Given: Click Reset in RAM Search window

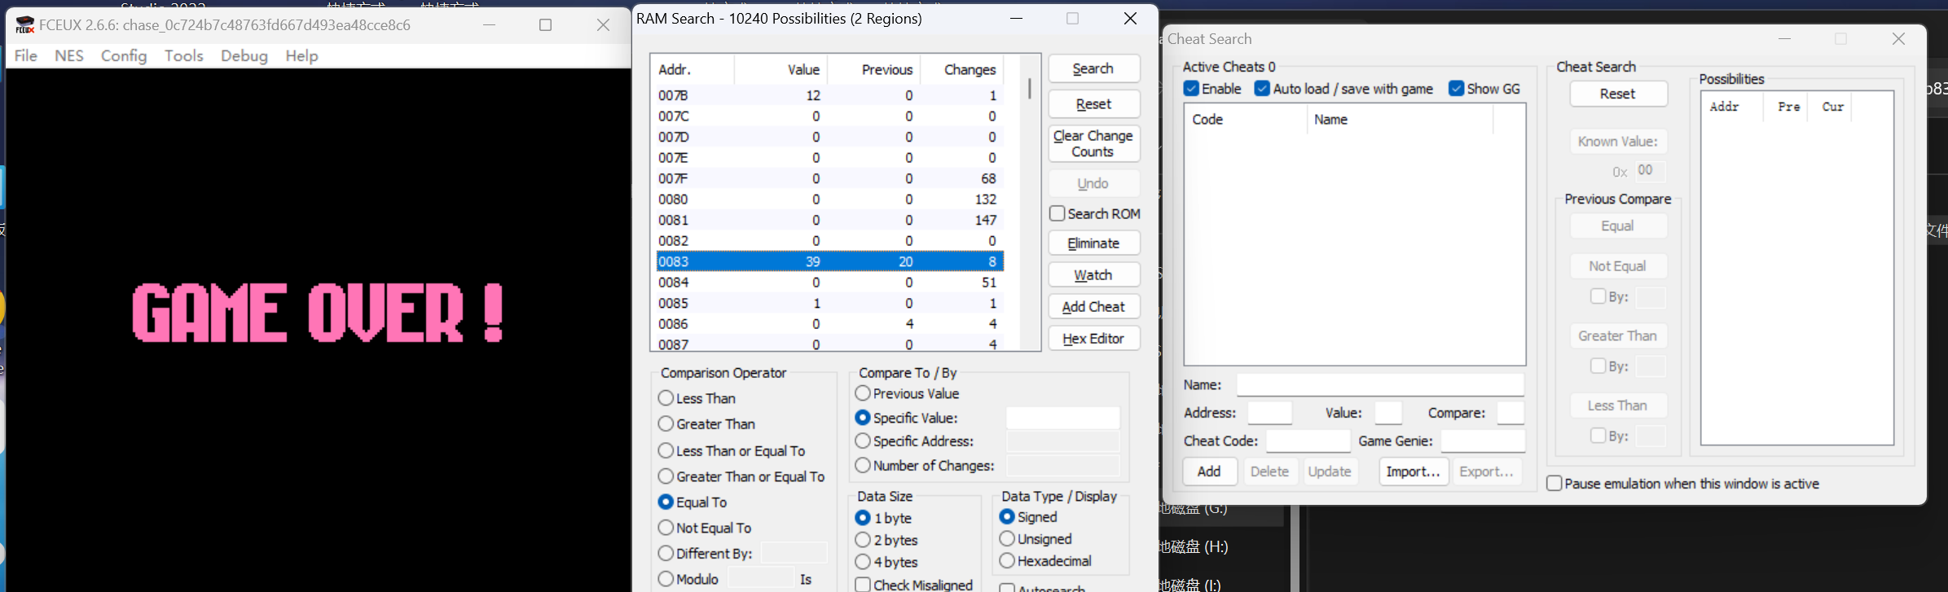Looking at the screenshot, I should click(1093, 104).
